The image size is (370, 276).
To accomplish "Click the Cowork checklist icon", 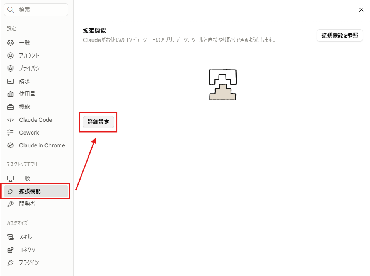I will (x=11, y=133).
